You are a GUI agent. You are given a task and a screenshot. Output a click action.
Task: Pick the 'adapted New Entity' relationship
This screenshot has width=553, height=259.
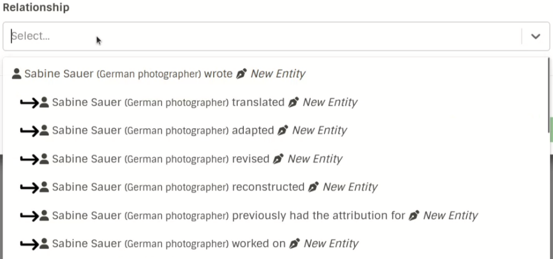pos(276,130)
